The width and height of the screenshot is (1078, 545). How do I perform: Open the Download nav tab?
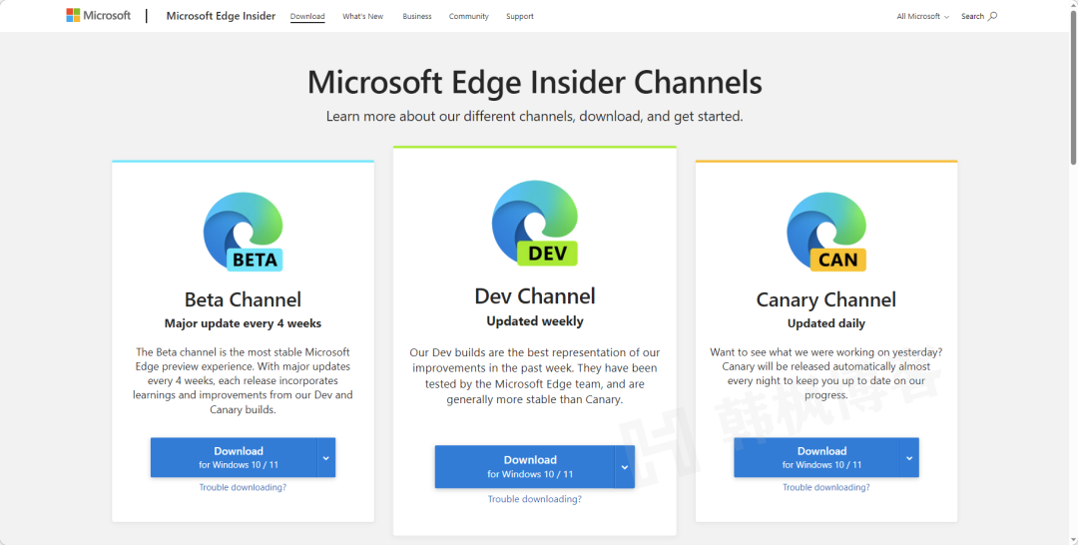pos(307,17)
